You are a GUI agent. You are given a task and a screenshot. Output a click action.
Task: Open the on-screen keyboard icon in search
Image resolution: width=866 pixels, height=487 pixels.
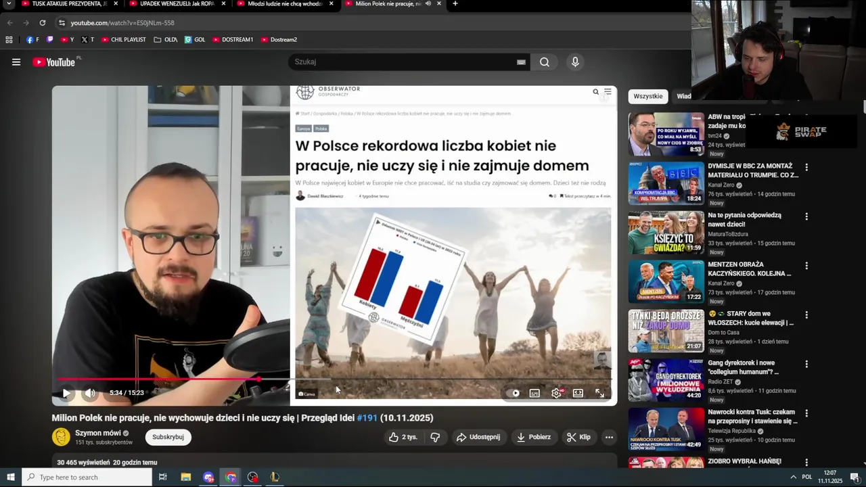click(x=521, y=62)
